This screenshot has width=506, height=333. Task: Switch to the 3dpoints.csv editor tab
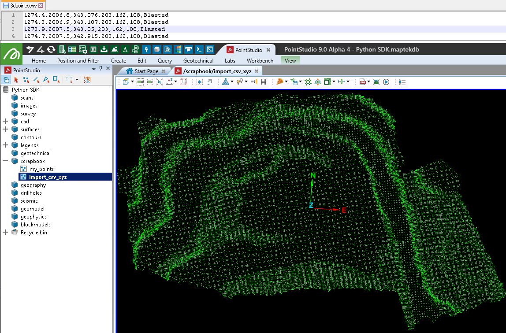pyautogui.click(x=23, y=5)
